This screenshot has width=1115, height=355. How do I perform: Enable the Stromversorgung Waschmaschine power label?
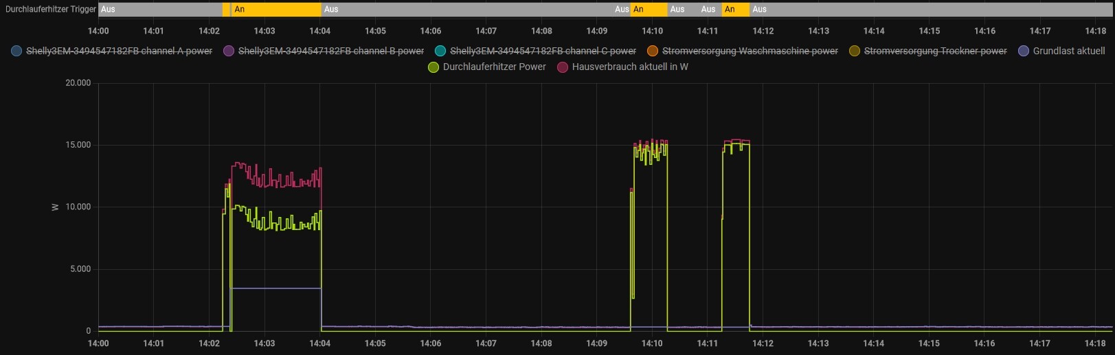(750, 51)
